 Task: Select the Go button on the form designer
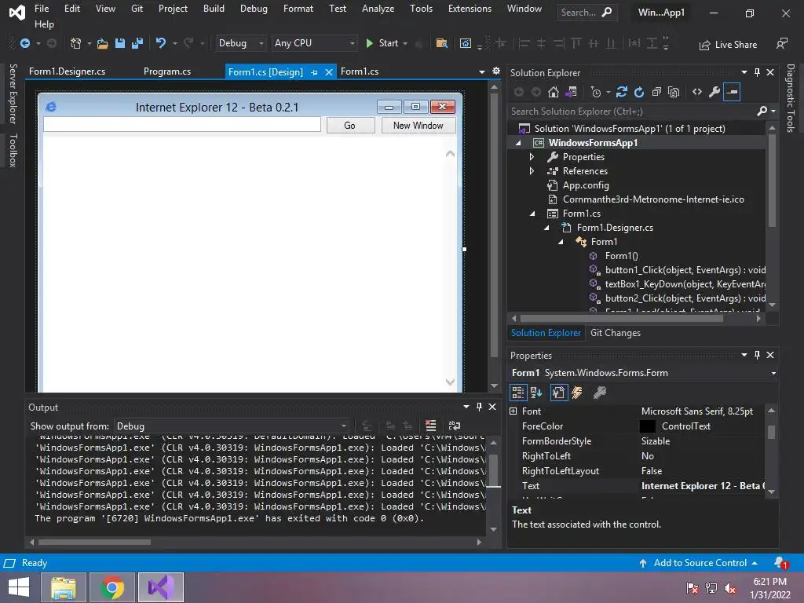[x=350, y=126]
